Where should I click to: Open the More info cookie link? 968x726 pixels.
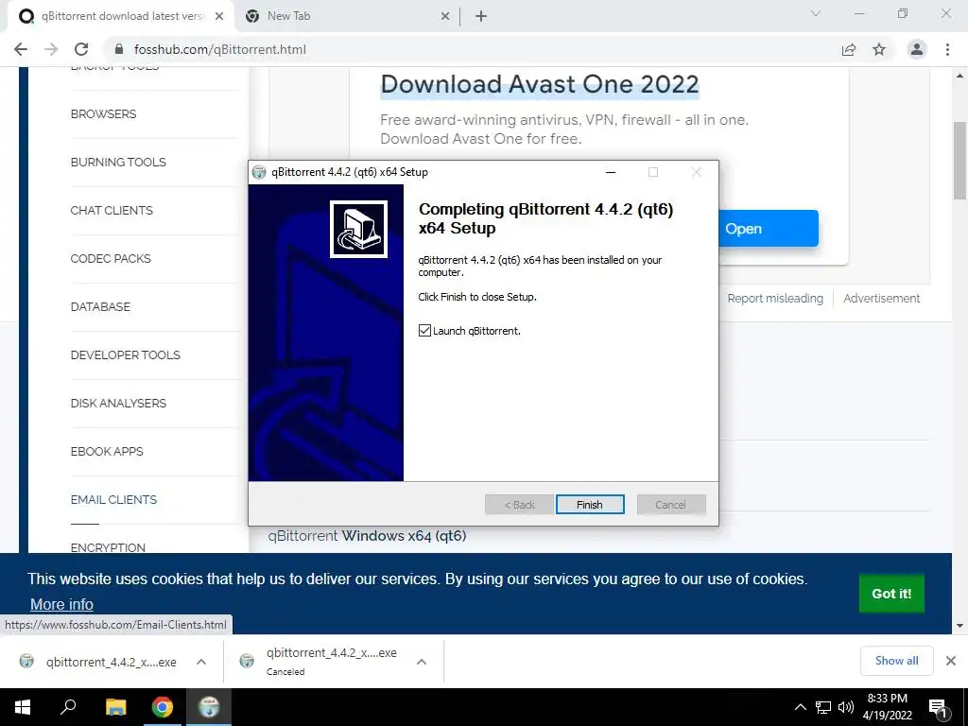click(61, 604)
